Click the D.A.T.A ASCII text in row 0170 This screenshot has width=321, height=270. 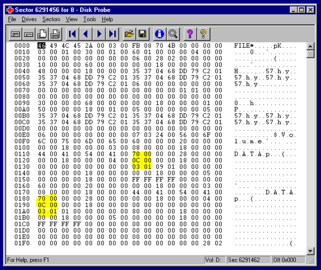[280, 192]
